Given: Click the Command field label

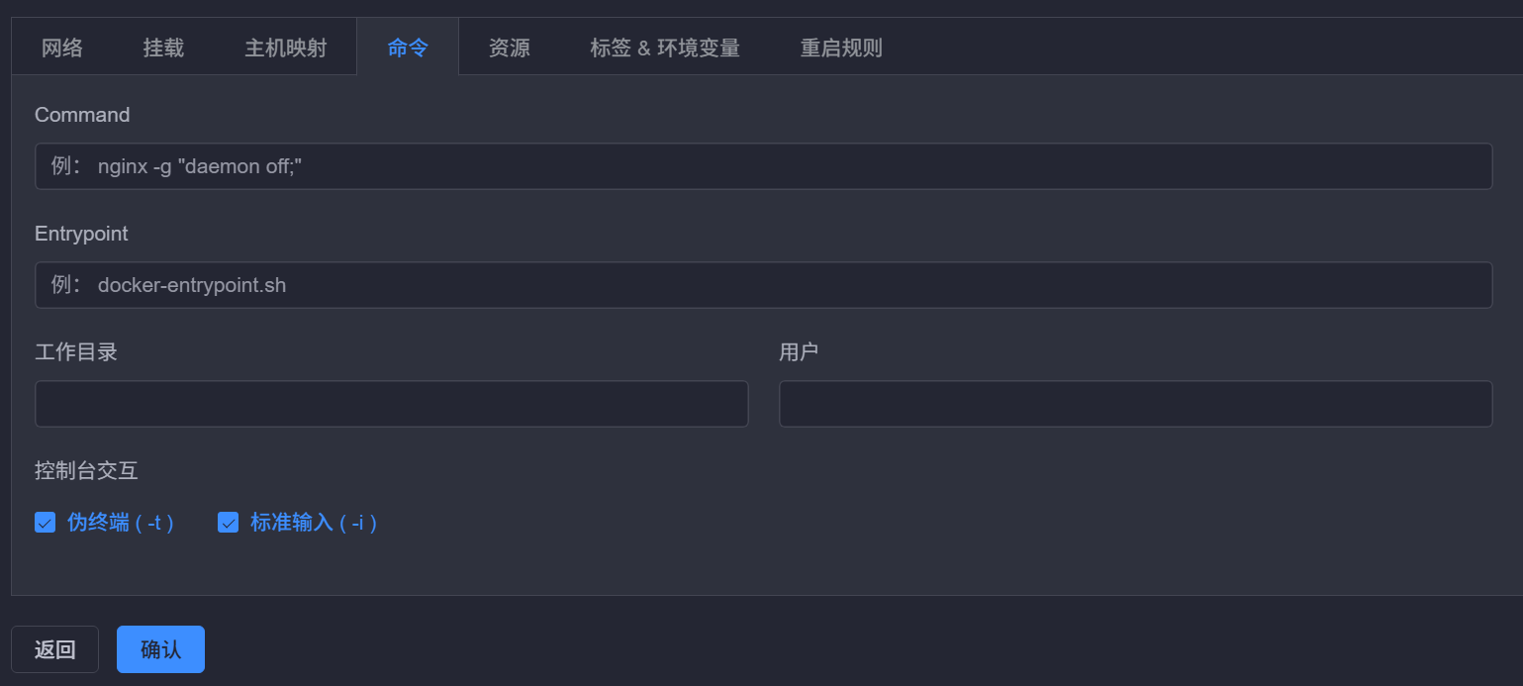Looking at the screenshot, I should (82, 115).
